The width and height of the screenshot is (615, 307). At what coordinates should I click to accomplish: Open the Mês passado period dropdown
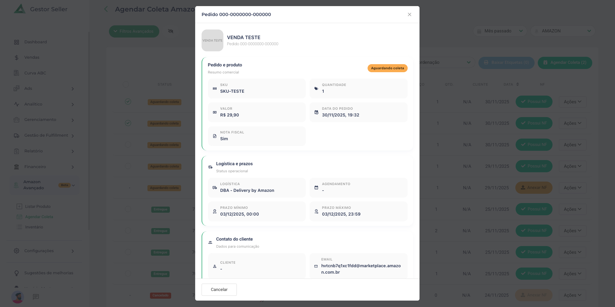(500, 31)
